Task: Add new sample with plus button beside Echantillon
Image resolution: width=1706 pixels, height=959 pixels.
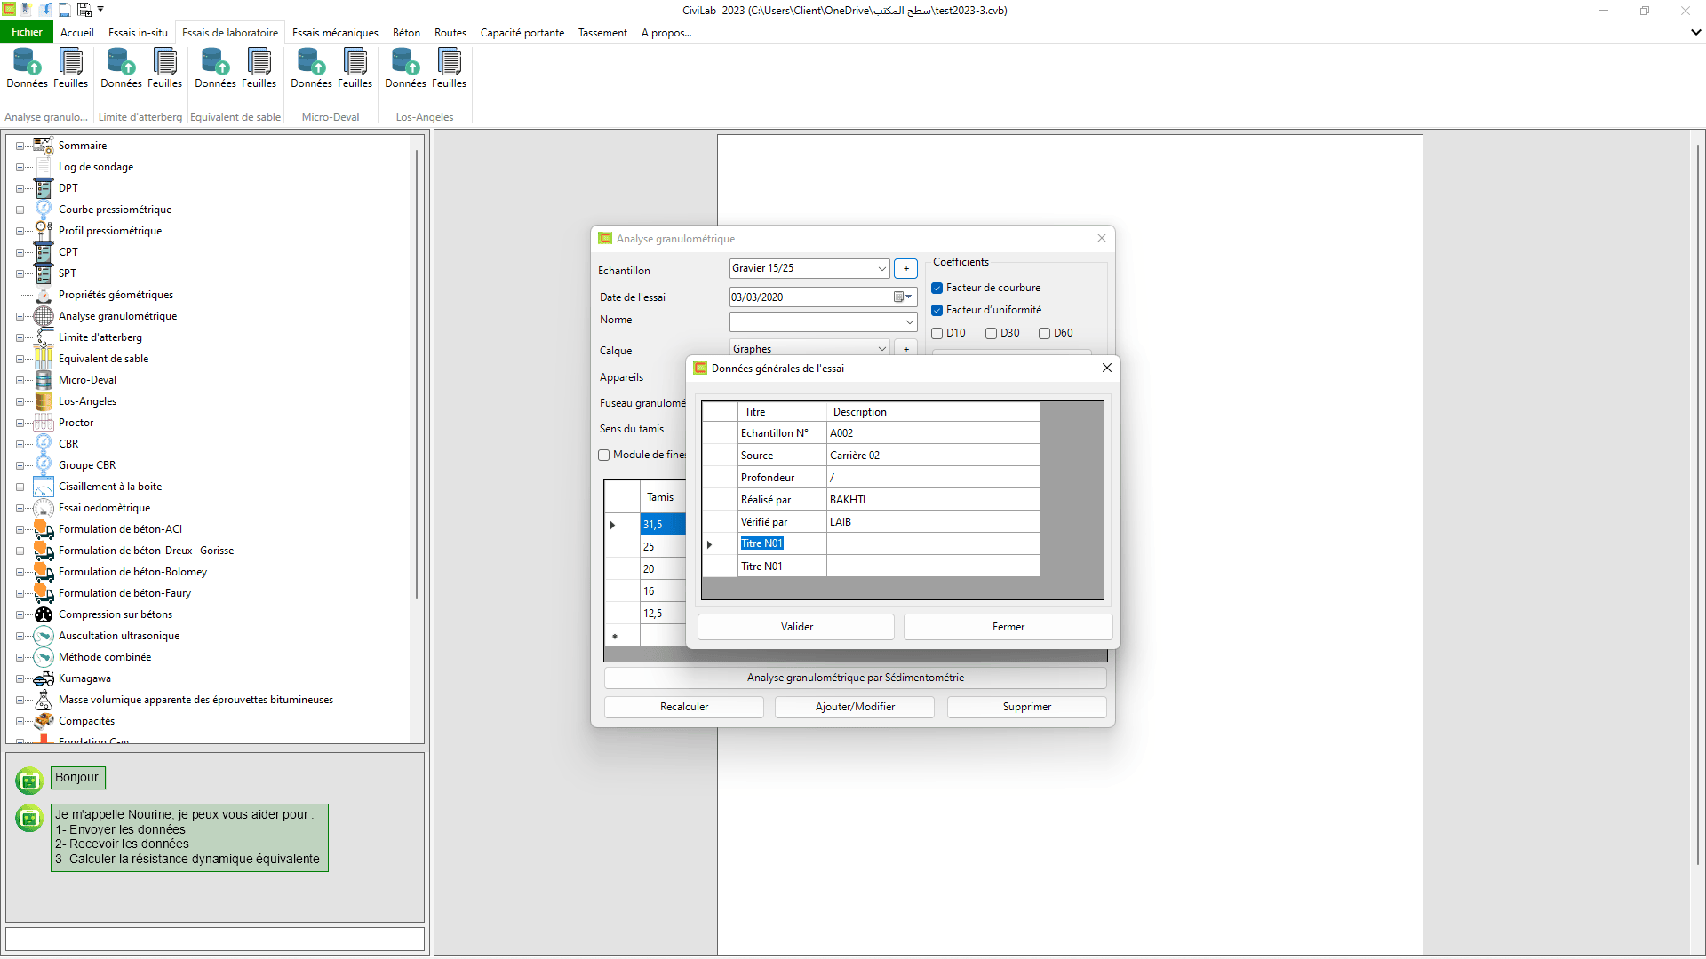Action: pos(905,268)
